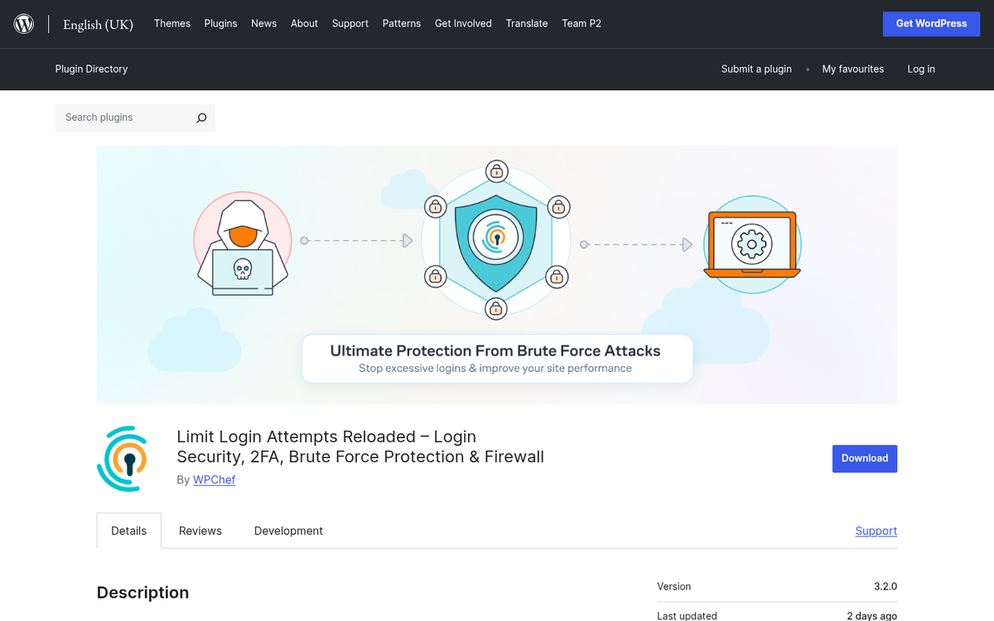Switch to the Development tab
This screenshot has height=621, width=994.
pos(288,531)
